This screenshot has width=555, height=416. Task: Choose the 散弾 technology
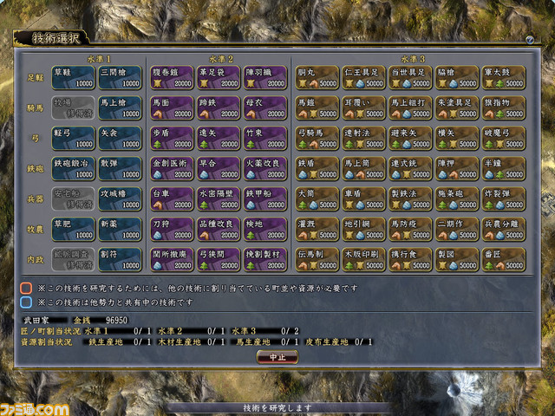pyautogui.click(x=120, y=169)
